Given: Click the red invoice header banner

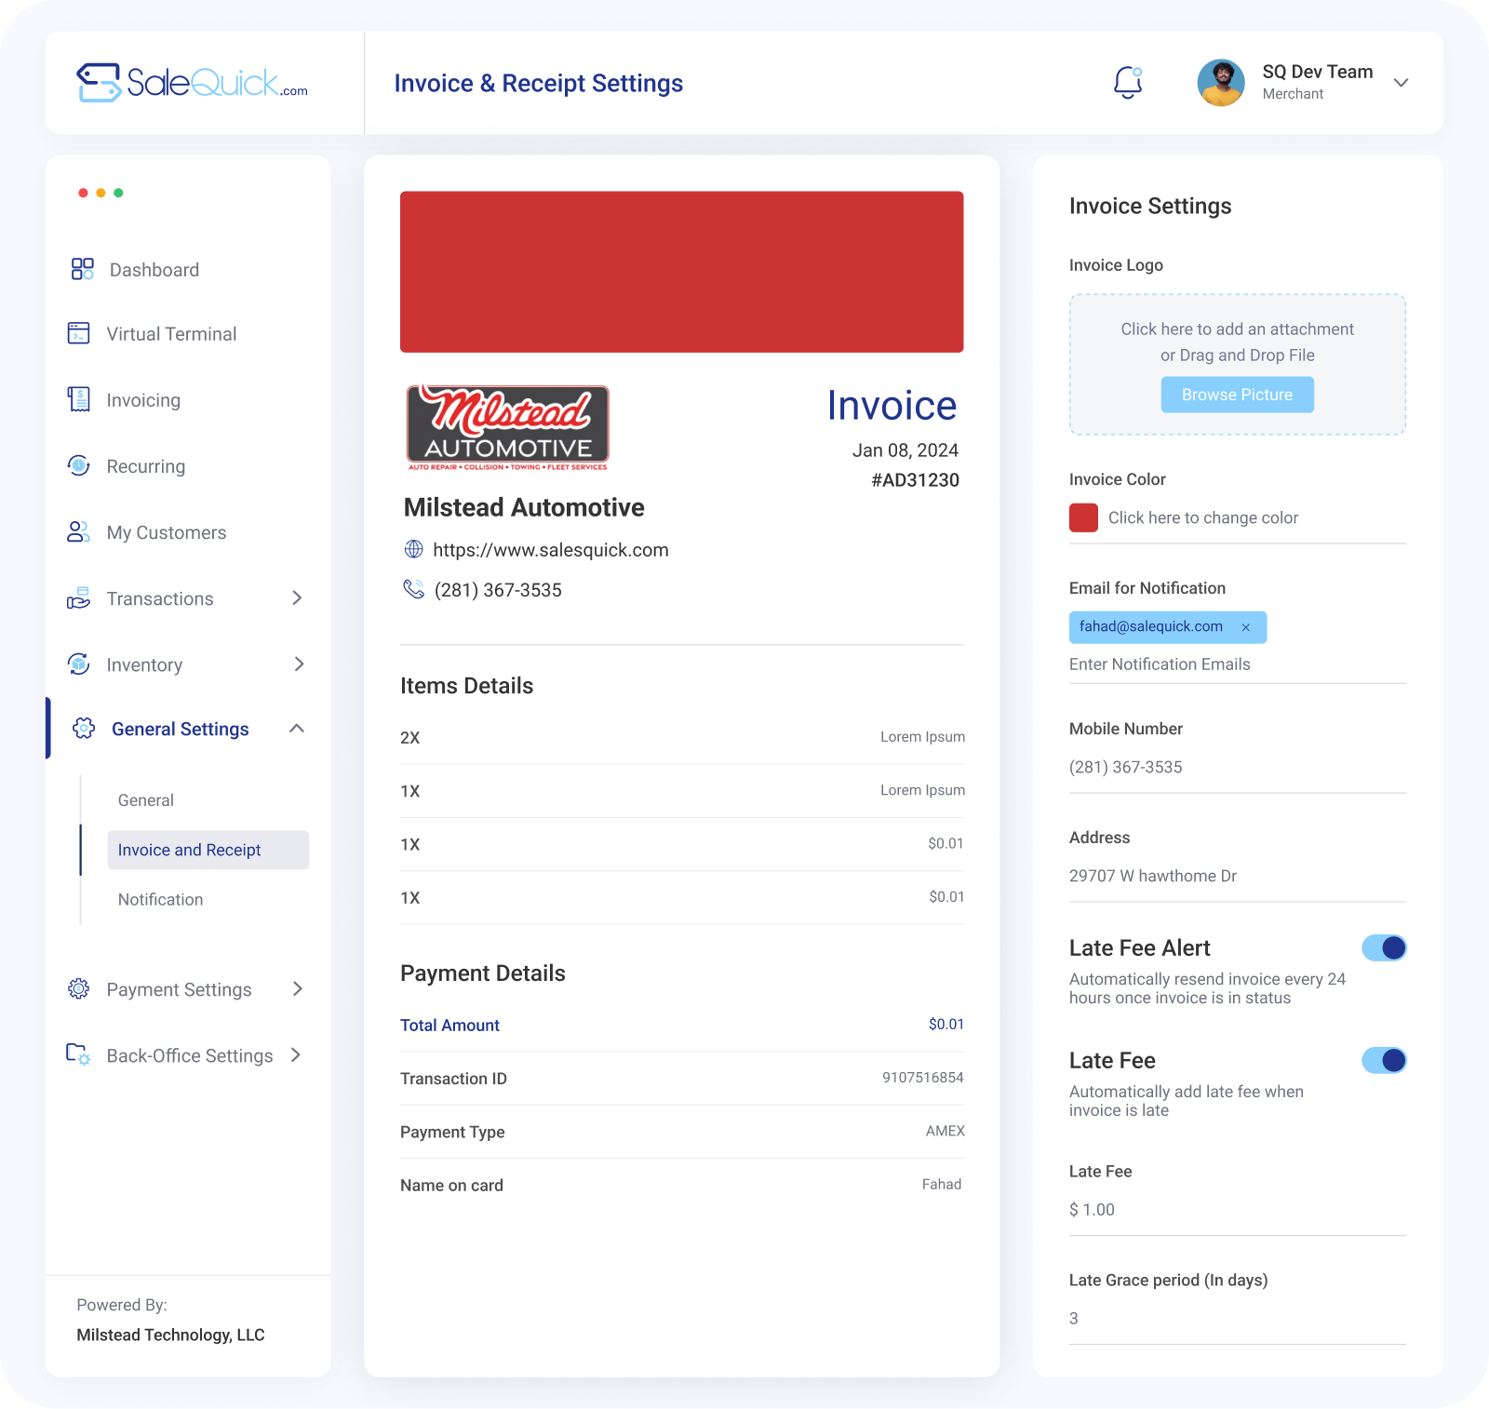Looking at the screenshot, I should pos(681,272).
